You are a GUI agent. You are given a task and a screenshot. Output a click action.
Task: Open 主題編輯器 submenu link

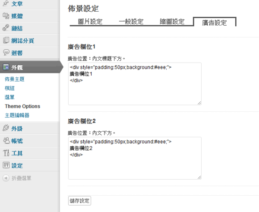(x=17, y=115)
